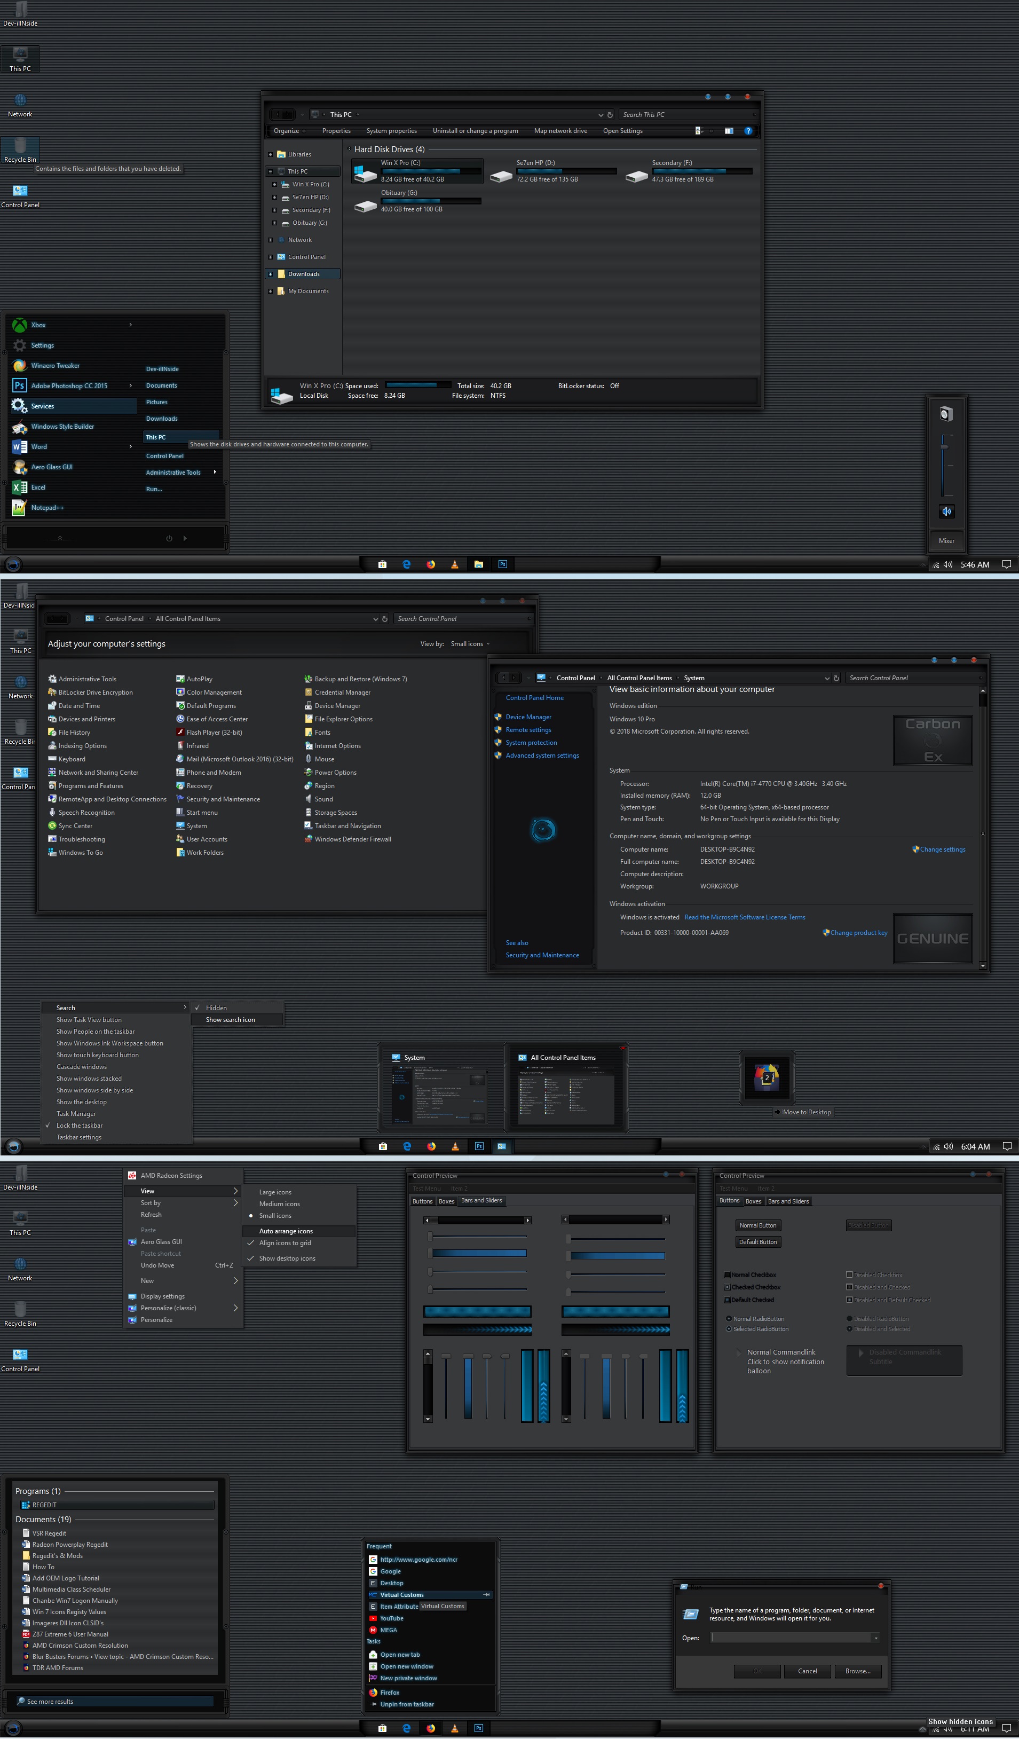Click Map network drive in explorer toolbar

pyautogui.click(x=561, y=131)
